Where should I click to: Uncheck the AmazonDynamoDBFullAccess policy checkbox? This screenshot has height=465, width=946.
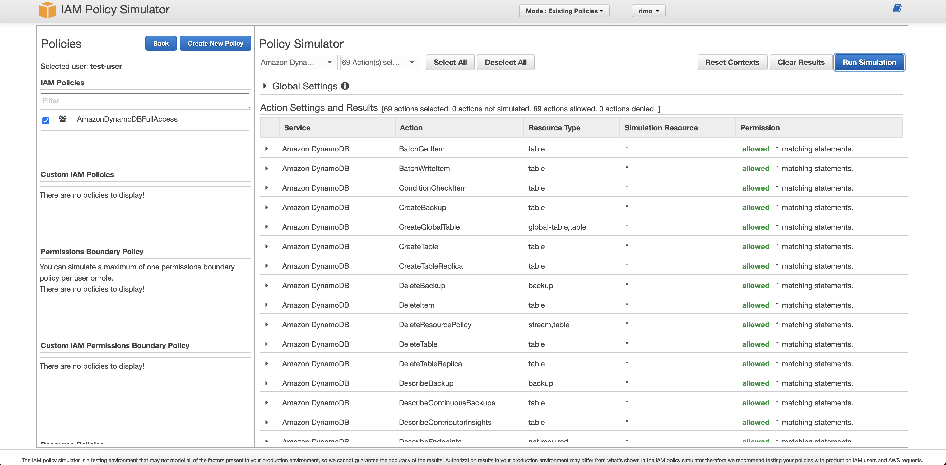click(x=45, y=121)
